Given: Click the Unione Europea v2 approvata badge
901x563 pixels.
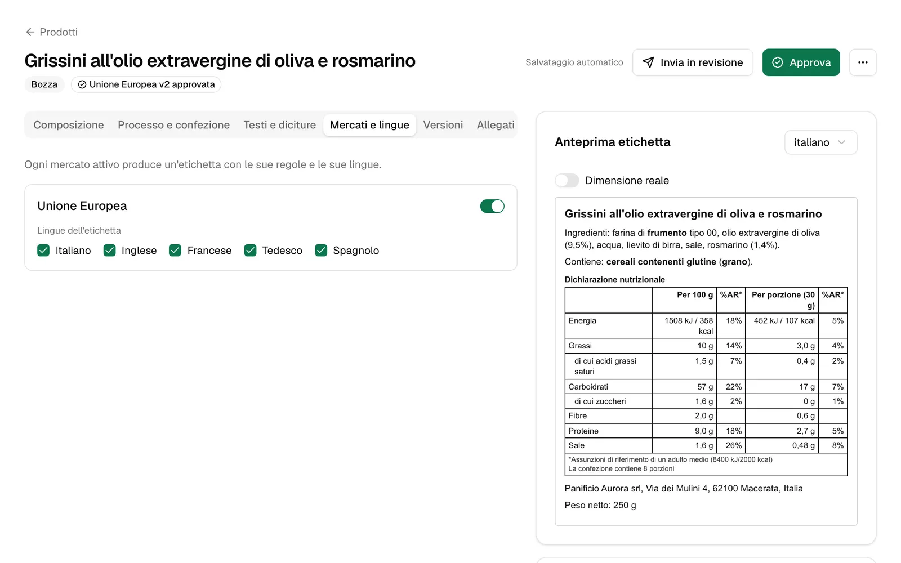Looking at the screenshot, I should 146,84.
